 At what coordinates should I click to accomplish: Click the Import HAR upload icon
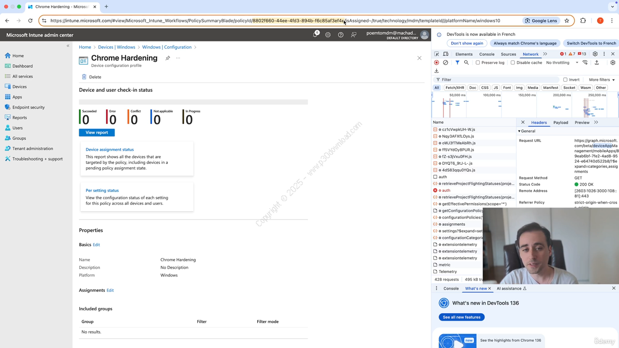[597, 62]
